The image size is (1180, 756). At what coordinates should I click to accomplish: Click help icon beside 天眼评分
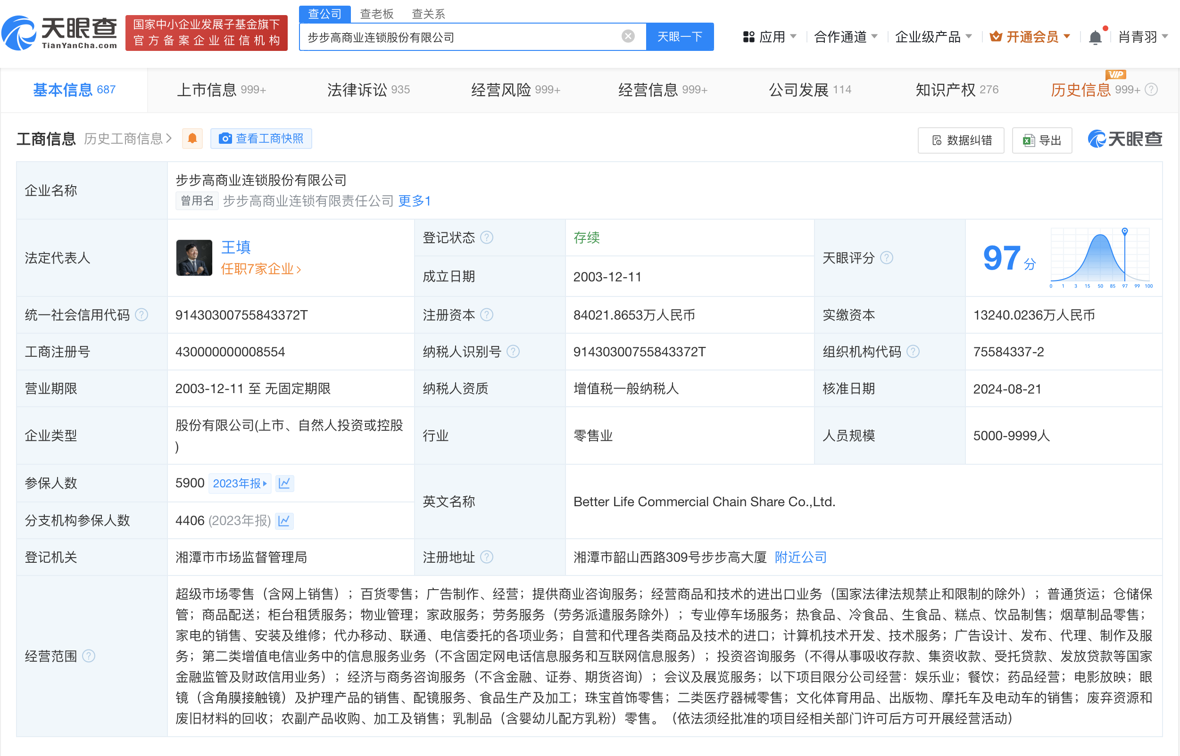pyautogui.click(x=886, y=258)
